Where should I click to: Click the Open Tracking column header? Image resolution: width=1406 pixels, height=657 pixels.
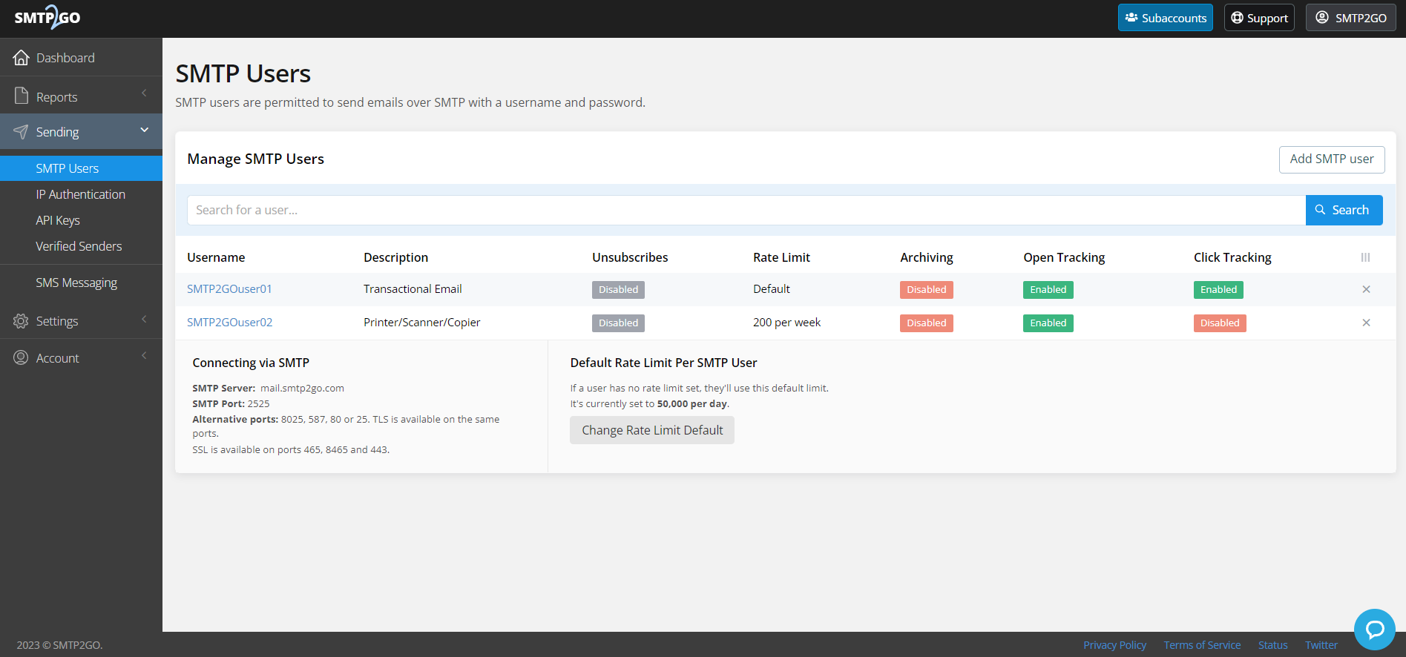pyautogui.click(x=1064, y=257)
